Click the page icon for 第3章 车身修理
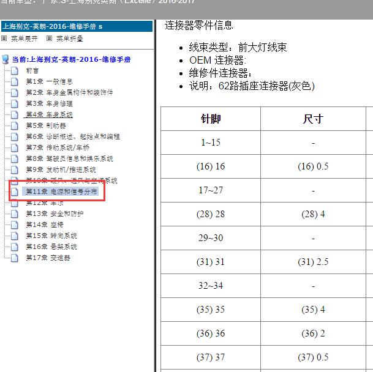373x372 pixels. tap(15, 103)
